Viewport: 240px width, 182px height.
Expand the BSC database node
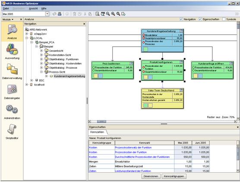point(32,80)
